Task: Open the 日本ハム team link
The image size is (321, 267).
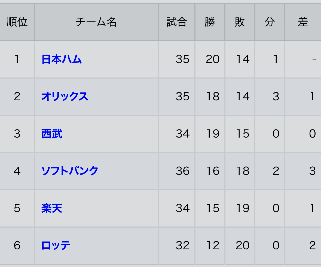Action: pos(62,60)
